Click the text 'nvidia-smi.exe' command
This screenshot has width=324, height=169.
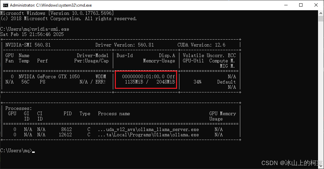tap(50, 29)
